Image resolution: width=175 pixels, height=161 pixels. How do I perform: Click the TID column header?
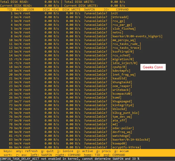tap(10, 9)
